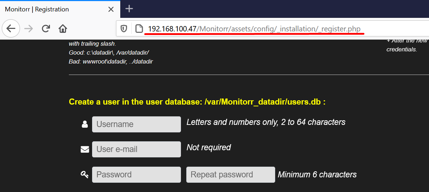Open a new browser tab
Viewport: 429px width, 192px height.
129,9
